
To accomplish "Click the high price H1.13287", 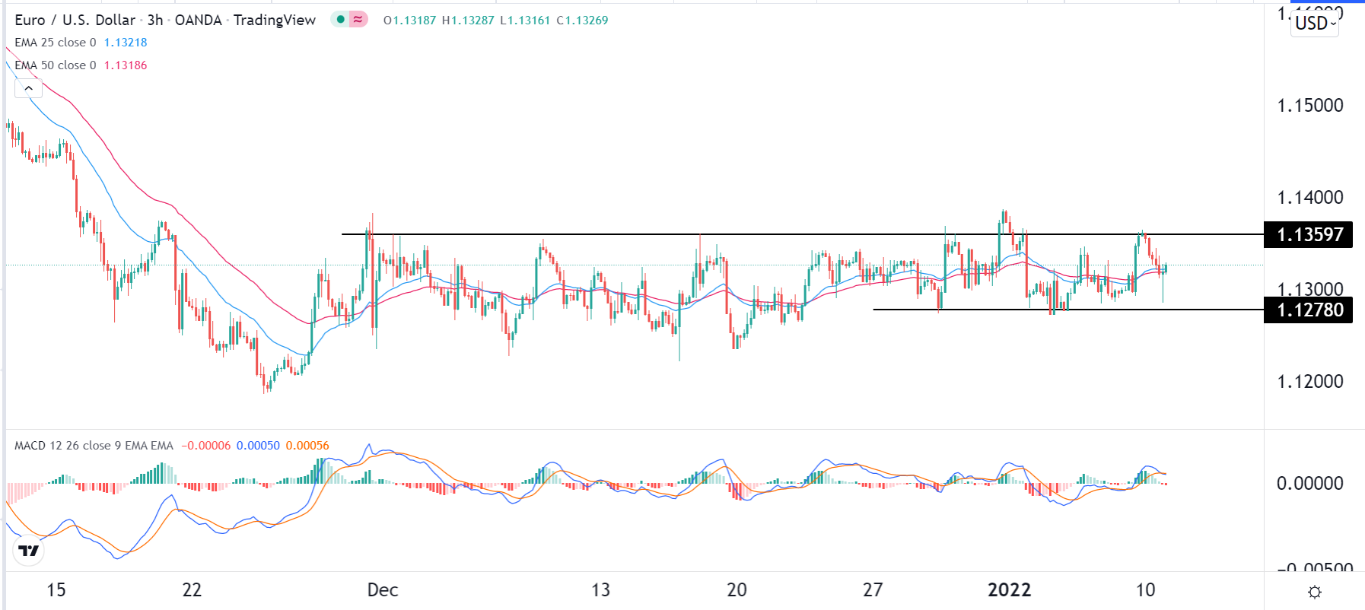I will pyautogui.click(x=468, y=21).
